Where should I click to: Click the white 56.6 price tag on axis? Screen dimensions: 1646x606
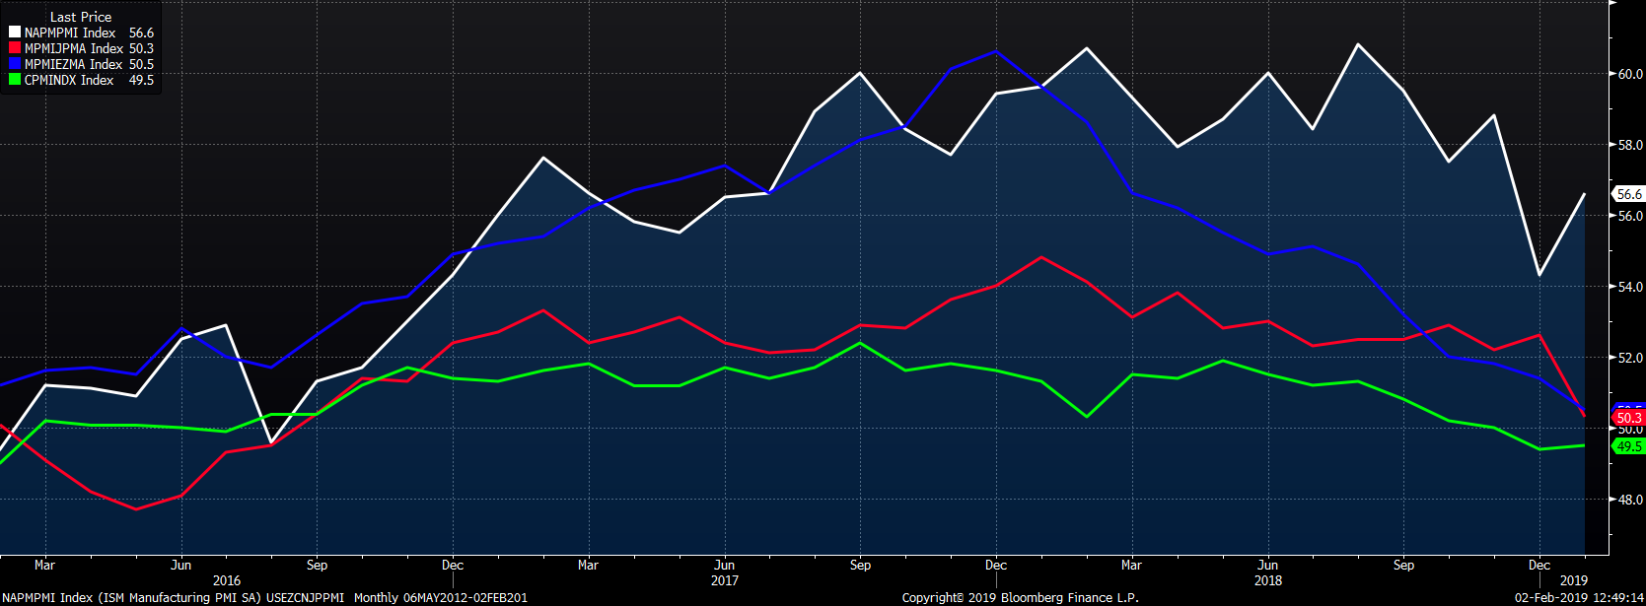[x=1629, y=194]
